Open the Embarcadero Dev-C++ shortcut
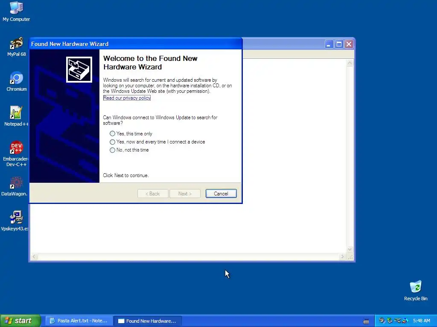Screen dimensions: 437x327 [16, 154]
